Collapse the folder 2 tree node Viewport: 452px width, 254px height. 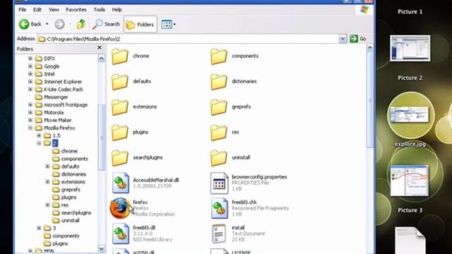coord(39,143)
